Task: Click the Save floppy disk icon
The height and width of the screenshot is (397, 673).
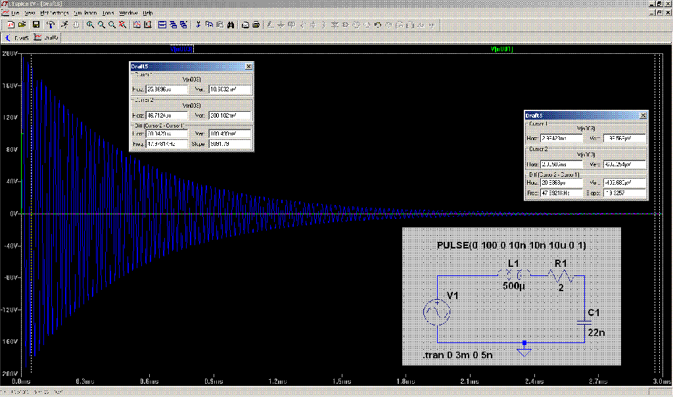Action: (36, 25)
